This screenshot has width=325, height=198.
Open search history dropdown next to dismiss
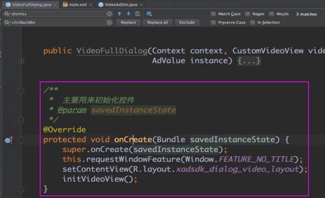(8, 14)
